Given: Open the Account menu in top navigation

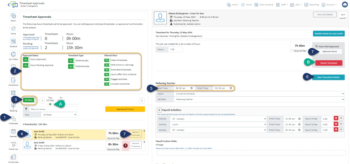Looking at the screenshot, I should [329, 4].
